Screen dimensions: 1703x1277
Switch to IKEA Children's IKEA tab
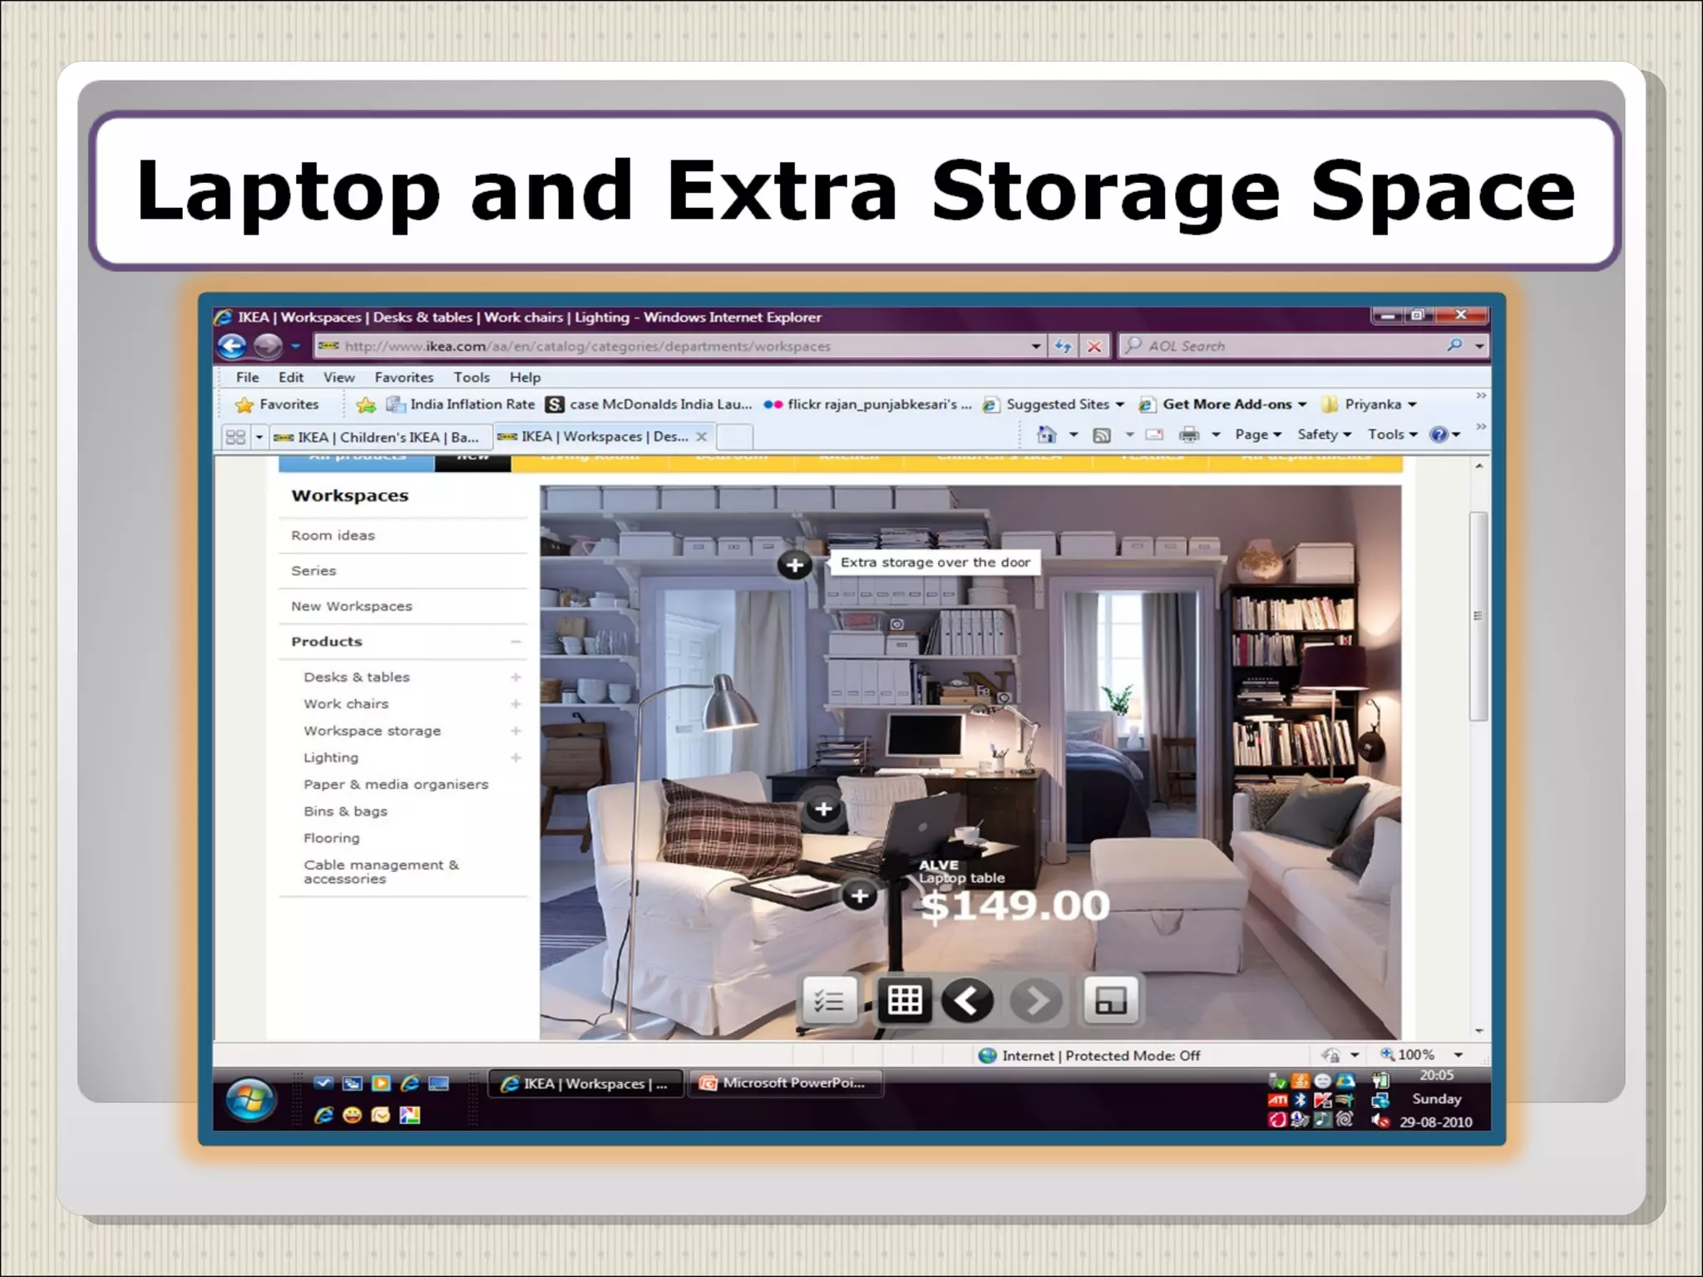click(378, 437)
